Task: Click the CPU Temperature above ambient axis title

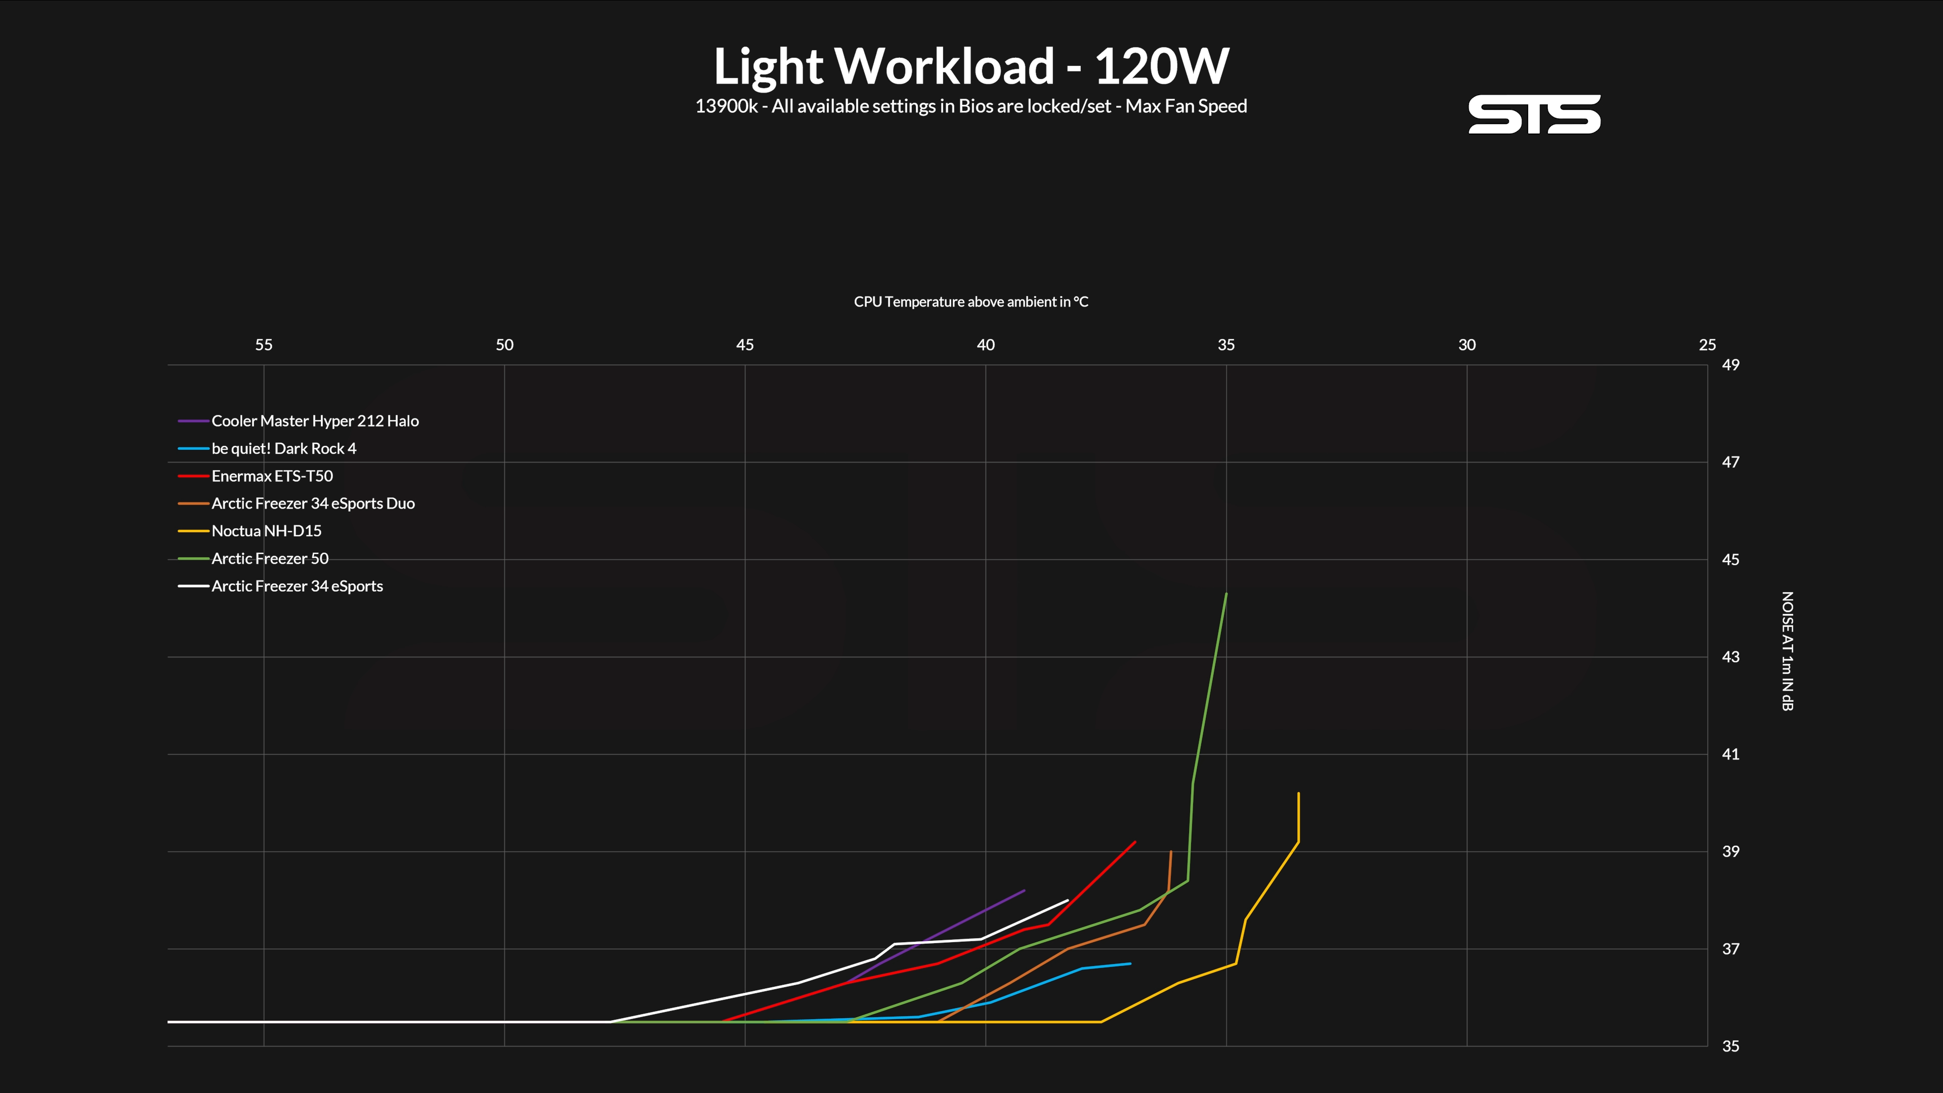Action: pyautogui.click(x=971, y=302)
